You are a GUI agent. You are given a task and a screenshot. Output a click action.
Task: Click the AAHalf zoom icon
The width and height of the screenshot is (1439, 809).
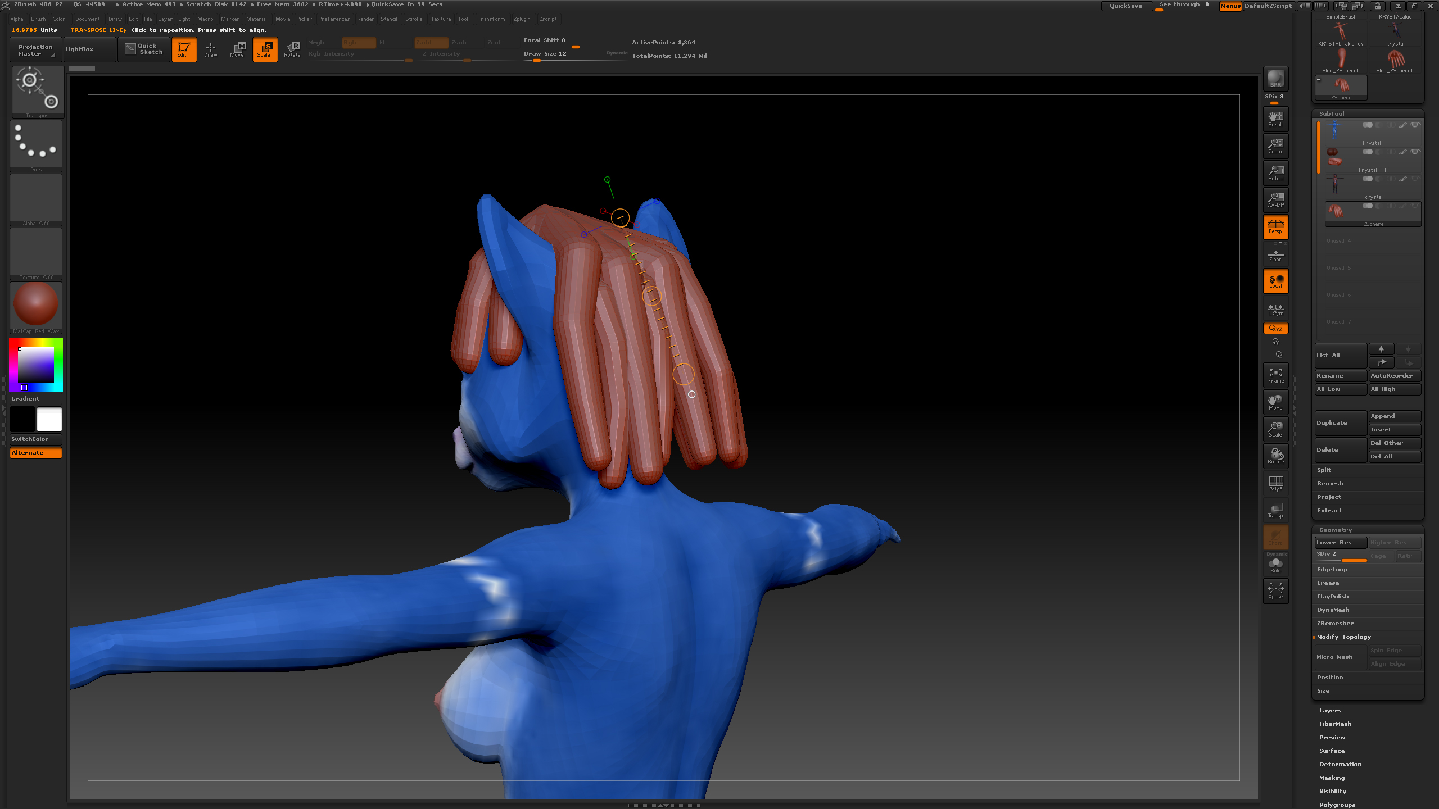(x=1275, y=200)
